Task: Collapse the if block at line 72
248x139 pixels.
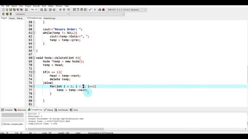Action: 34,72
